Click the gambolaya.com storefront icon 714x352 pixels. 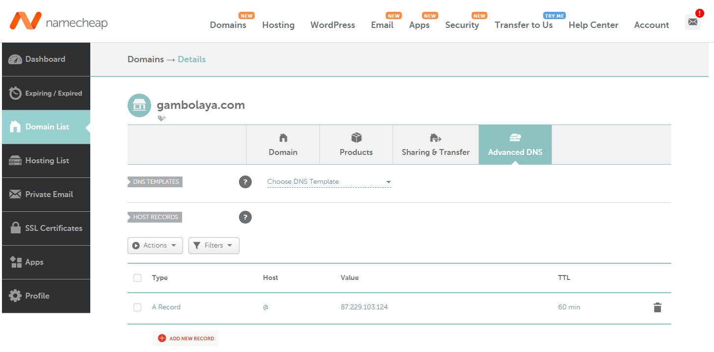[x=139, y=105]
